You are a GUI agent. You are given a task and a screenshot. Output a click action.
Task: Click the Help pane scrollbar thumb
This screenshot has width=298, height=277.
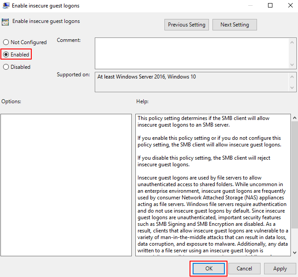pos(294,175)
